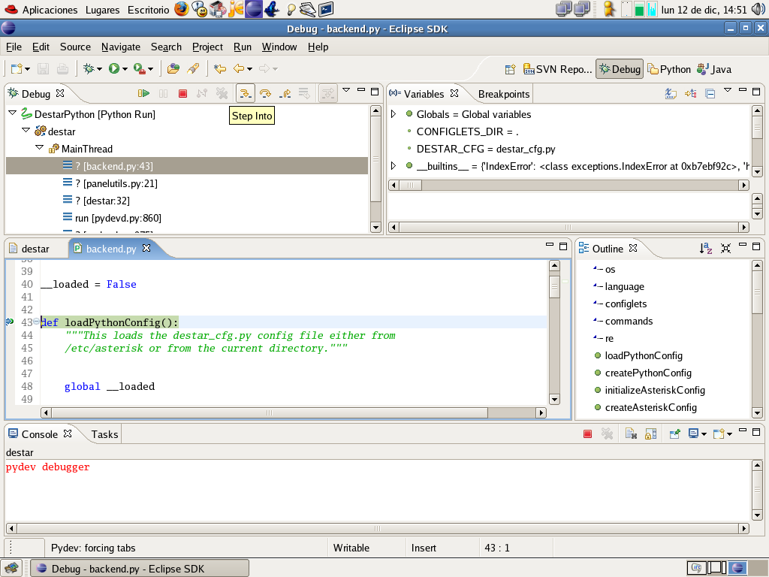Click the Open Perspective icon
The width and height of the screenshot is (769, 577).
tap(510, 69)
